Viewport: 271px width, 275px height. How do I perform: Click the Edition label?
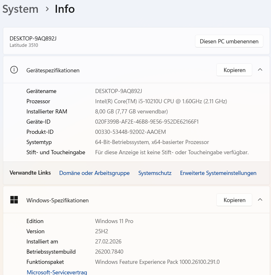(35, 221)
